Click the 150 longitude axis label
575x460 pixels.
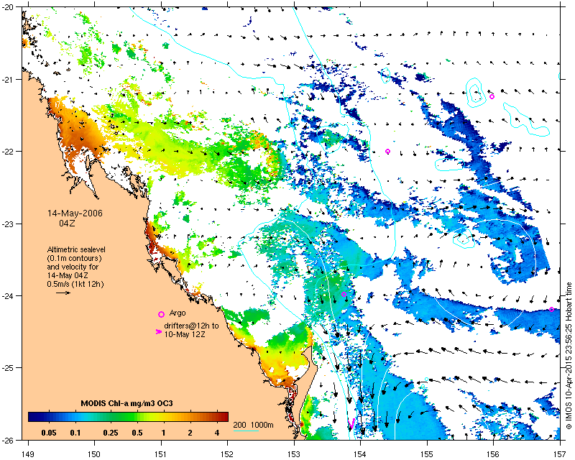(x=94, y=454)
